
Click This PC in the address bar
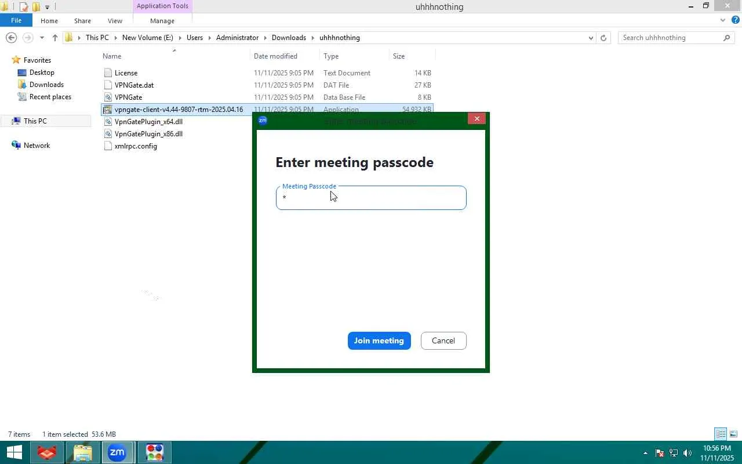click(x=97, y=38)
